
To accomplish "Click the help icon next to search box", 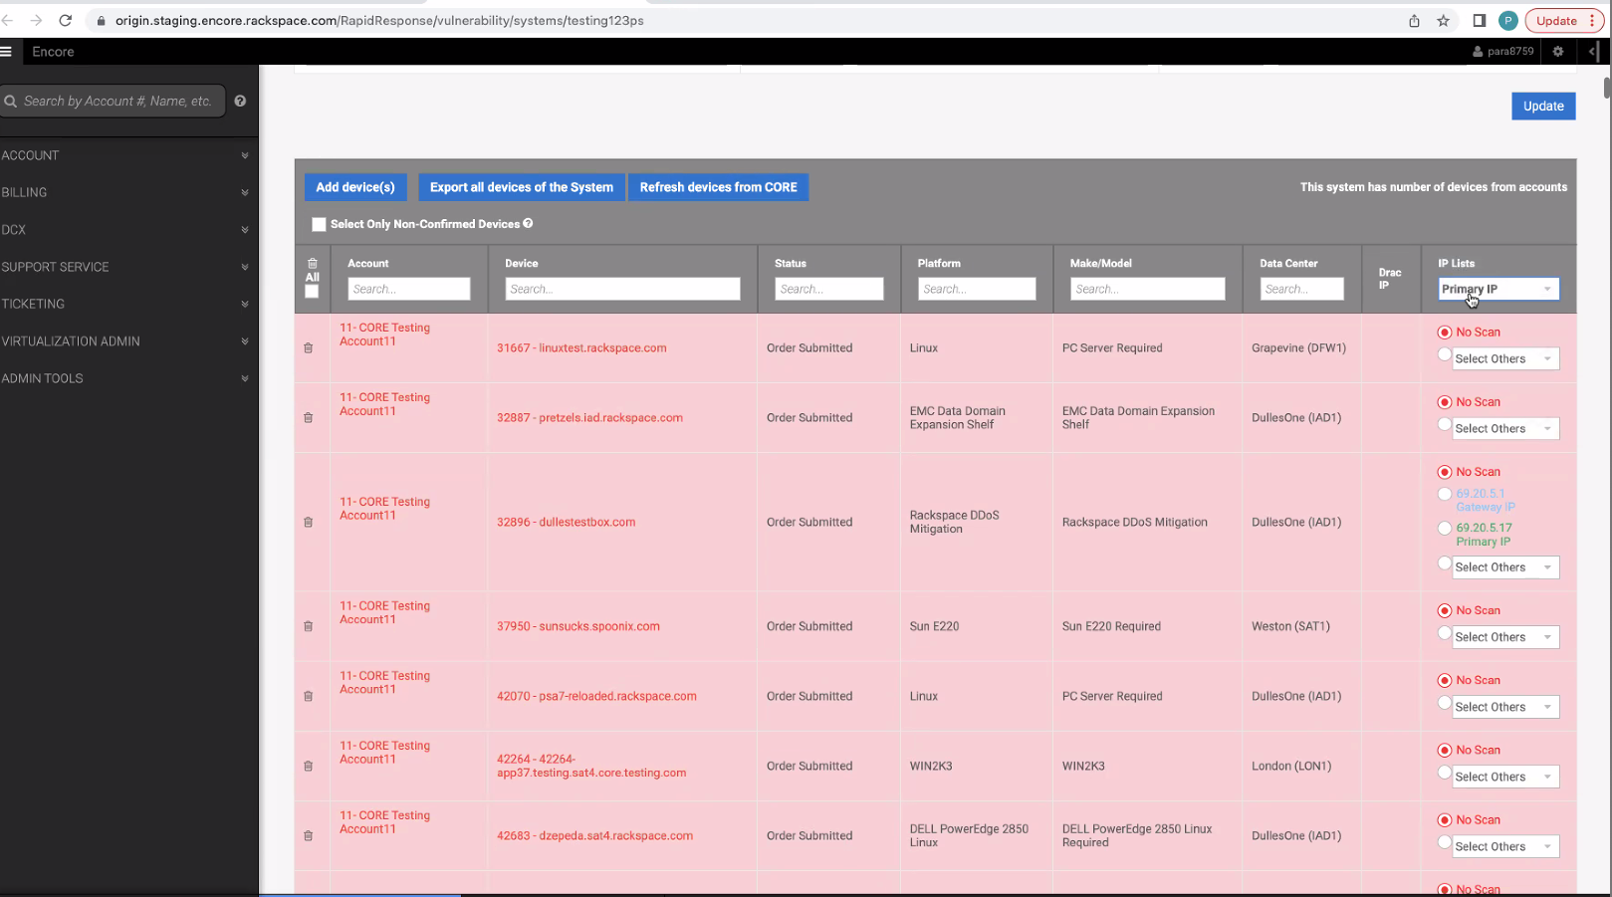I will coord(240,101).
